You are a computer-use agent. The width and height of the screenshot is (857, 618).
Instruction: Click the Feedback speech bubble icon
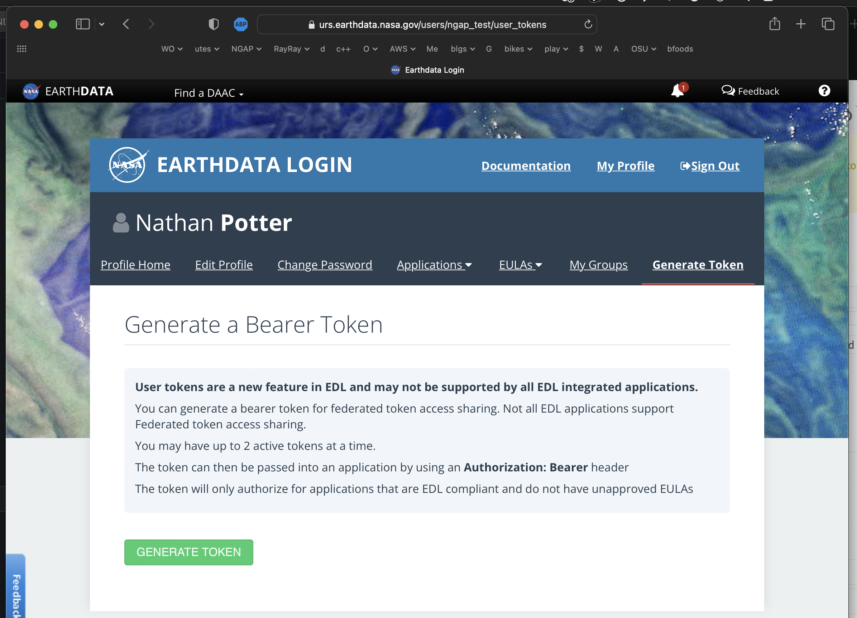[728, 91]
